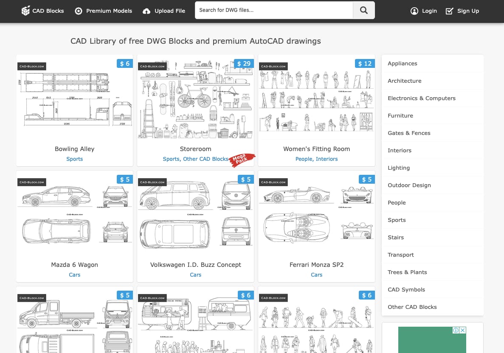
Task: Click the Mazda 6 Wagon title
Action: [75, 265]
